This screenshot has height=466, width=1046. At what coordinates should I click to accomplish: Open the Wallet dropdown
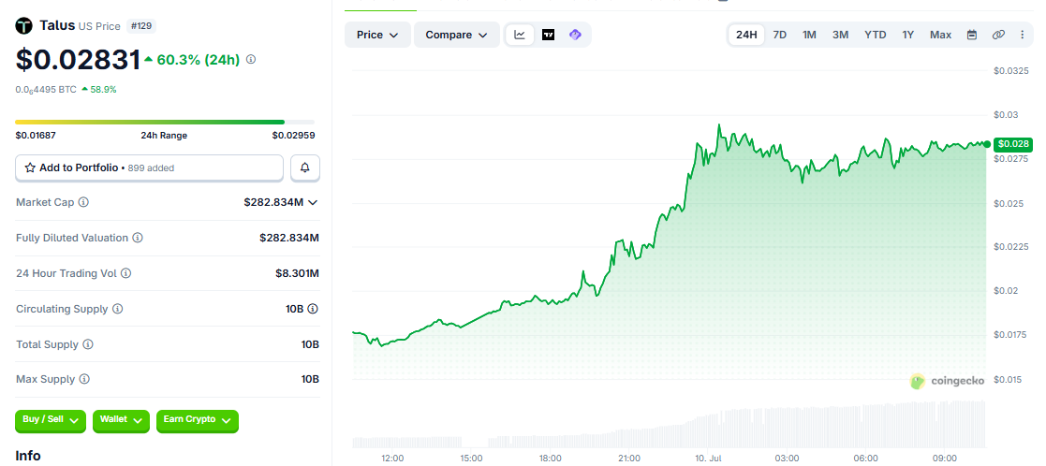pos(121,421)
